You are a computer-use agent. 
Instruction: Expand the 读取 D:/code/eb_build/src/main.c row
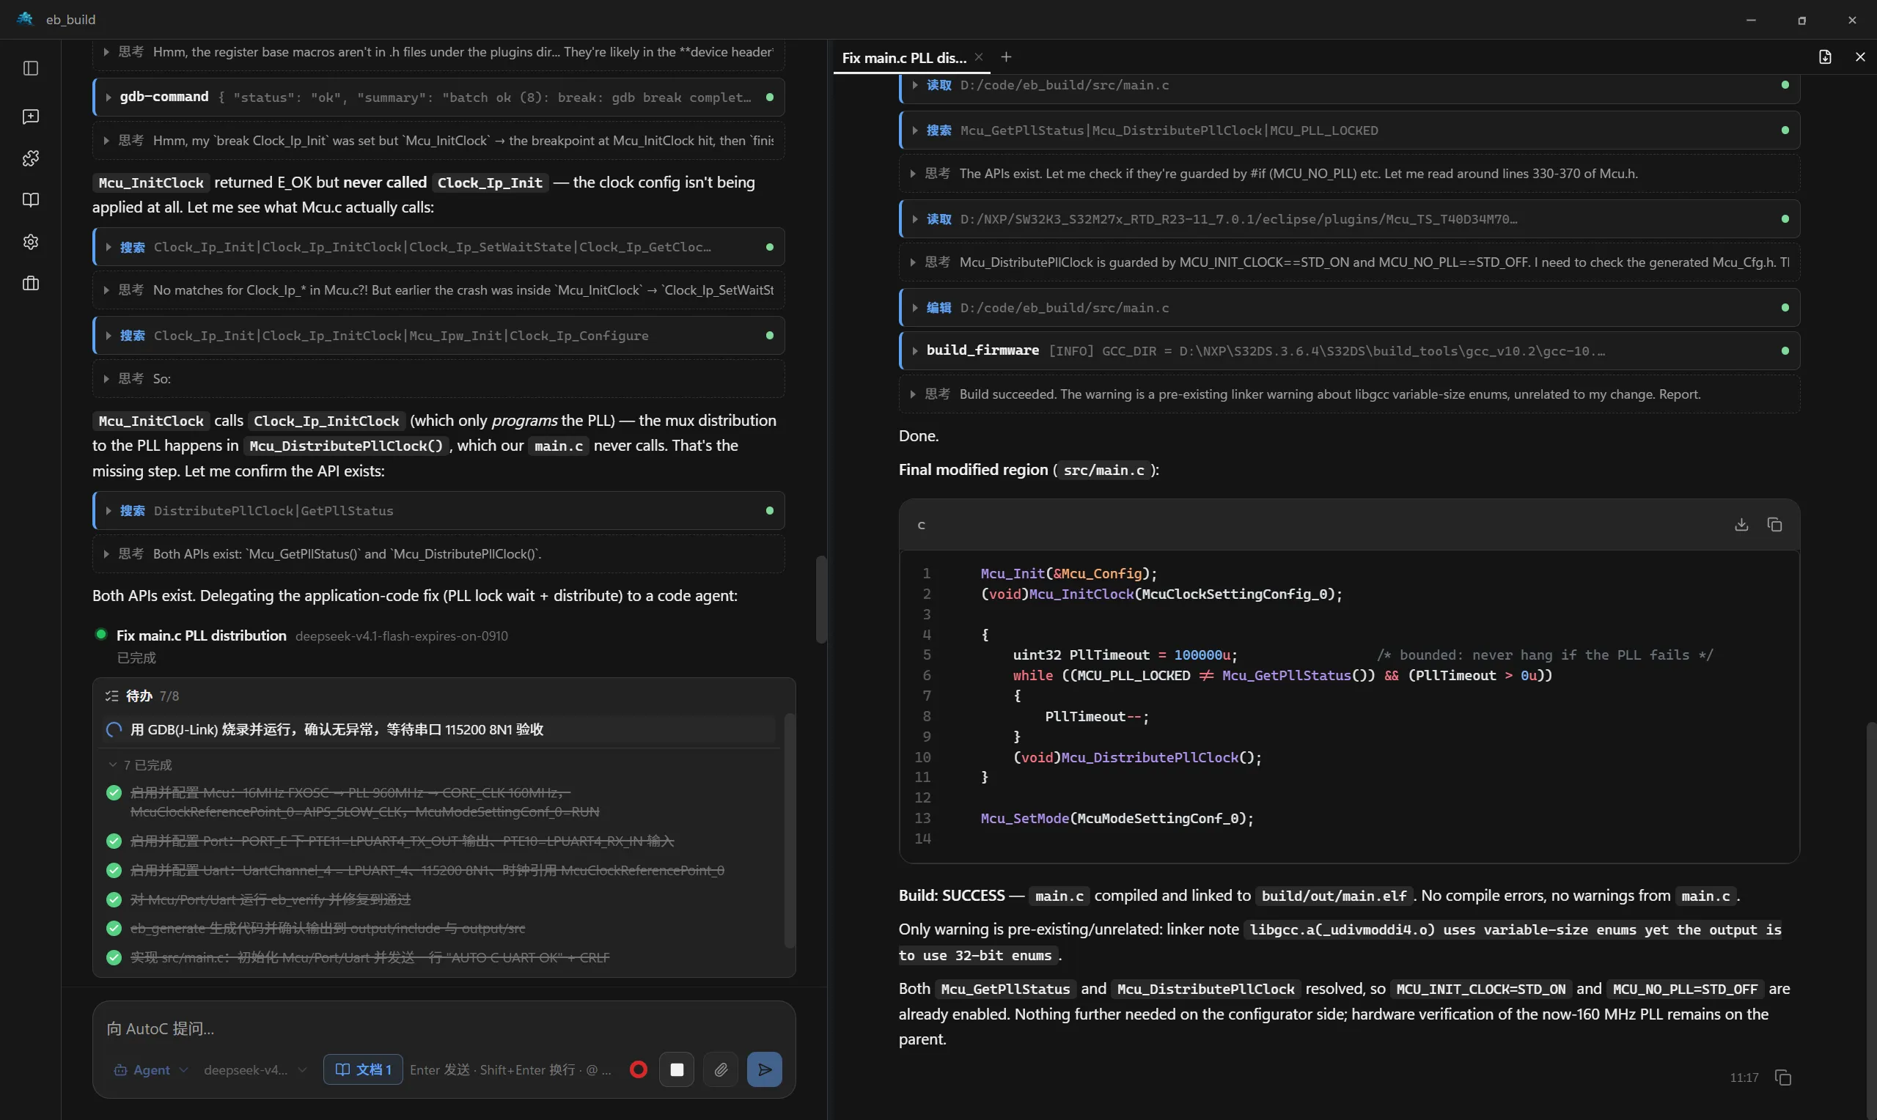[x=1349, y=86]
